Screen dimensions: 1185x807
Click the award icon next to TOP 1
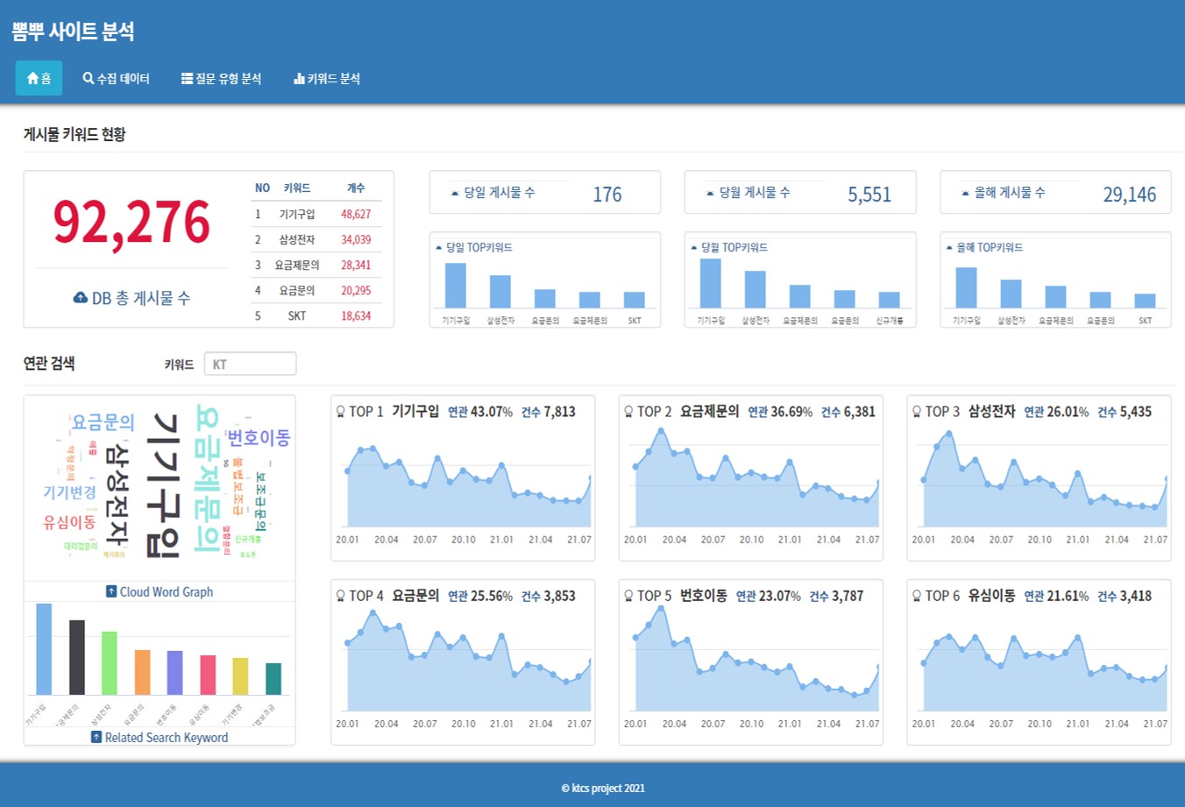pos(340,412)
